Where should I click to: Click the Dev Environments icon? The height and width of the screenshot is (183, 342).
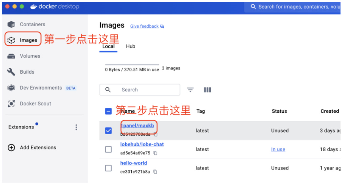(x=11, y=88)
